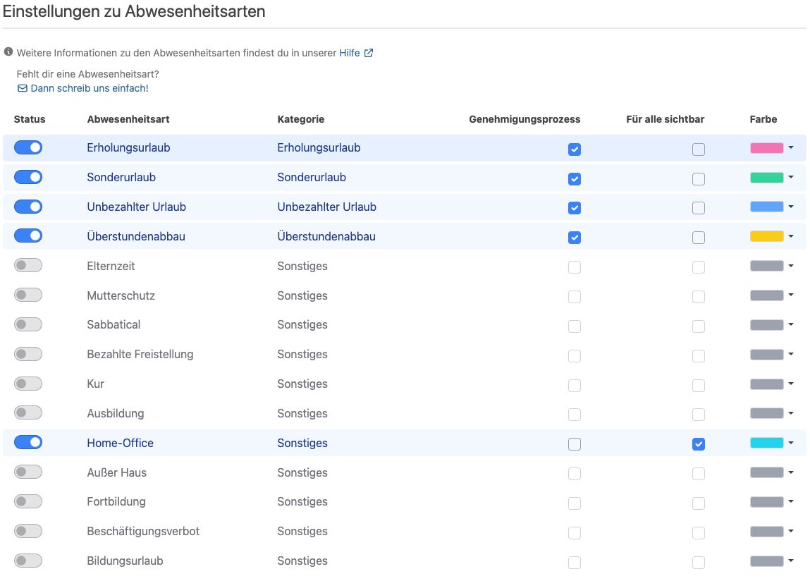Enable the Sabbatical absence type
Image resolution: width=810 pixels, height=581 pixels.
click(28, 324)
